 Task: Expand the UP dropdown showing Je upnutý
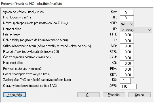coord(136,30)
